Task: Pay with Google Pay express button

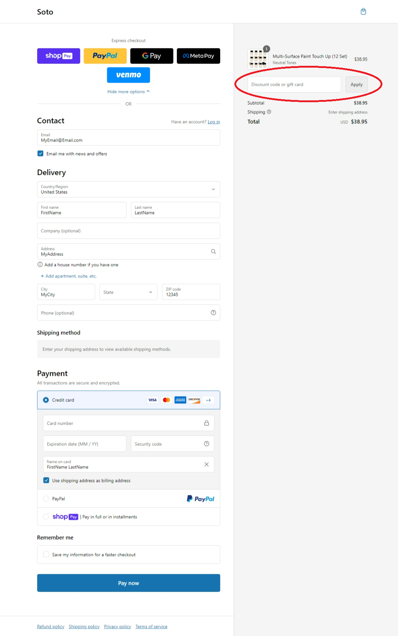Action: (x=152, y=56)
